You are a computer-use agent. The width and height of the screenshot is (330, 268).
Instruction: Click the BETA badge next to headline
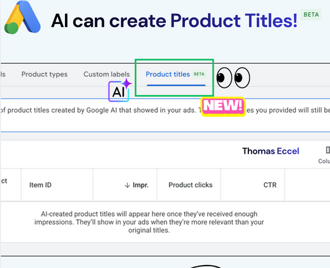click(x=311, y=15)
